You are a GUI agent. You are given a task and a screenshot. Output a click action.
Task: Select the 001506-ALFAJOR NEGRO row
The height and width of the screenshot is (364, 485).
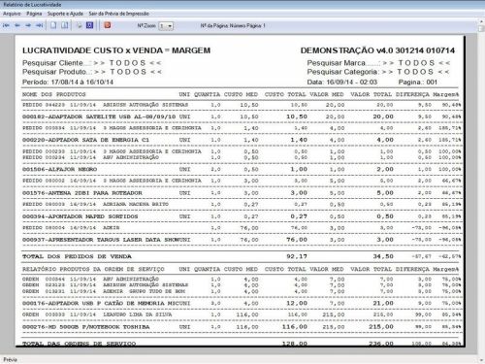click(242, 169)
